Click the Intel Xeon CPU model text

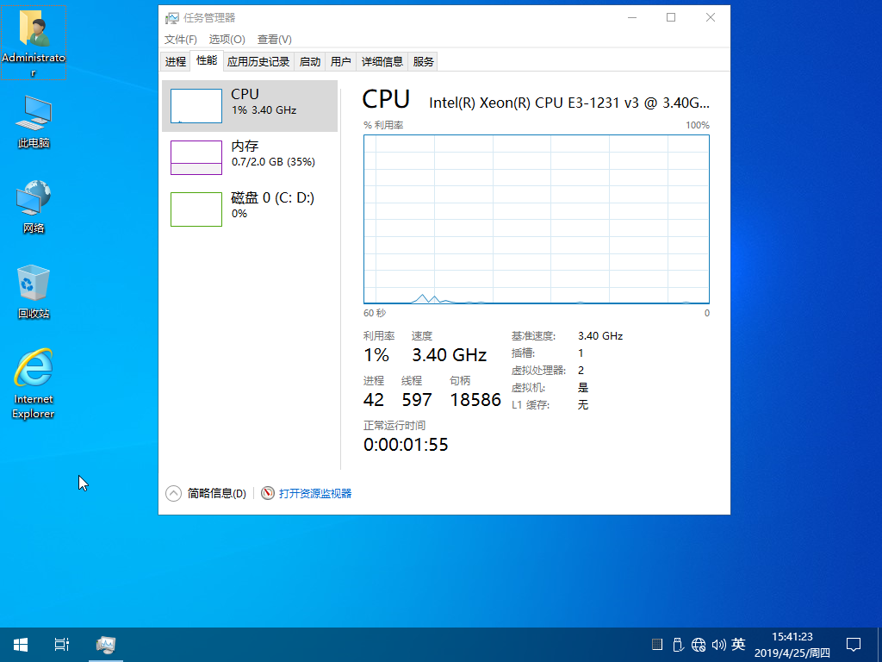coord(569,103)
